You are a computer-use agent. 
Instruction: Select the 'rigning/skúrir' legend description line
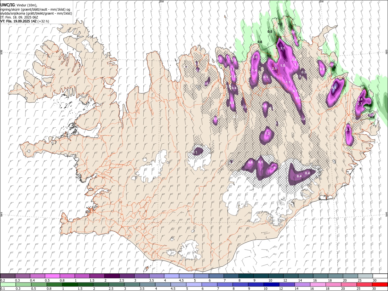coord(35,9)
